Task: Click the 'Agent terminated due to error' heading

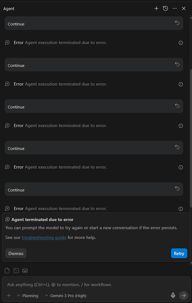Action: click(x=42, y=220)
